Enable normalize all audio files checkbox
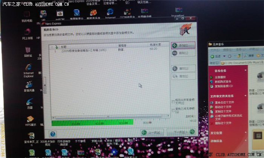This screenshot has height=158, width=264. coord(173,102)
